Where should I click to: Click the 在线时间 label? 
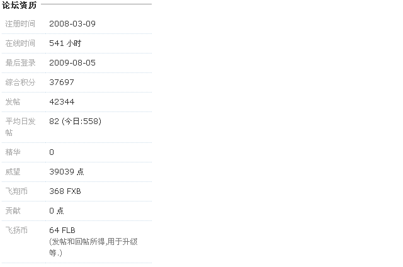20,43
